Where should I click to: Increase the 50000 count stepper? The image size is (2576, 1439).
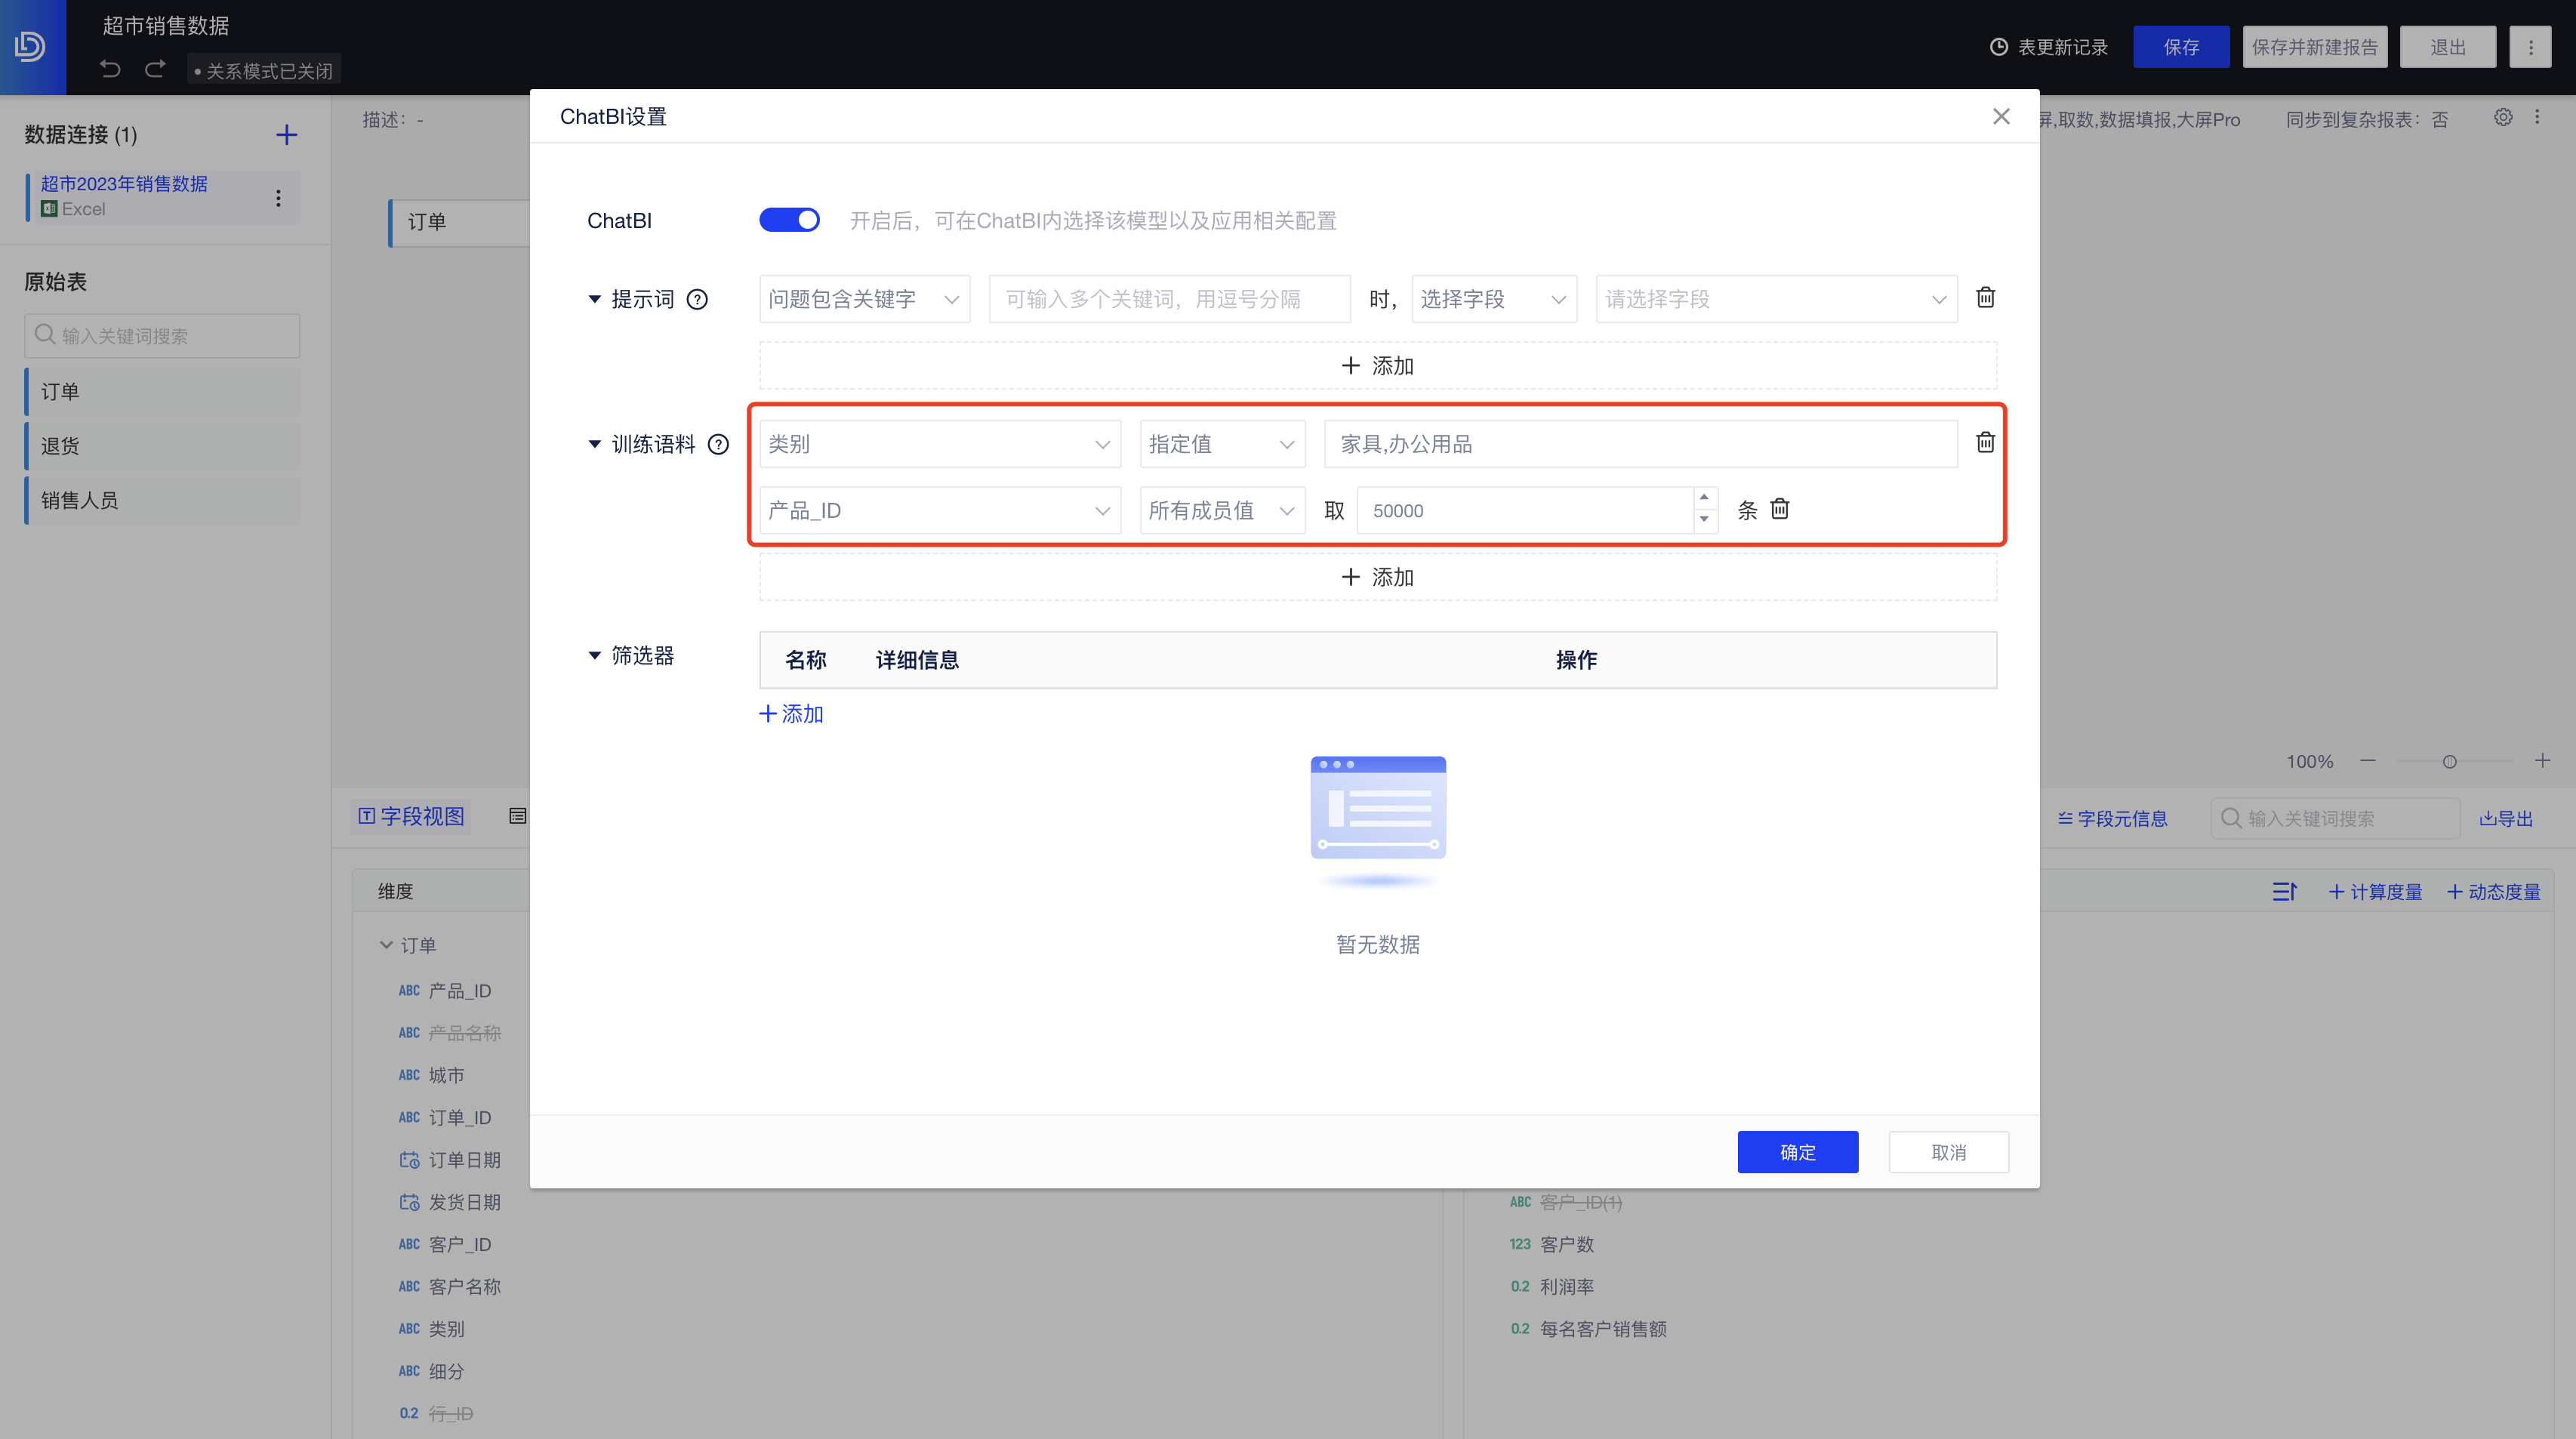1704,498
